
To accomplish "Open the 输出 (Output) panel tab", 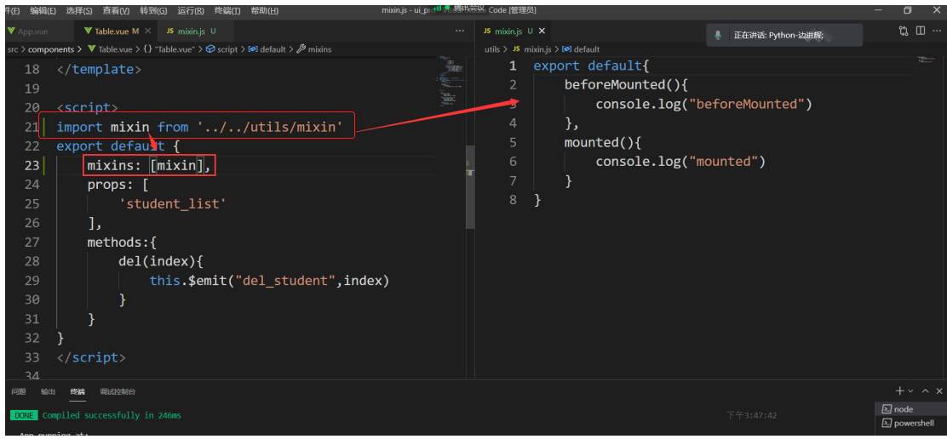I will tap(49, 391).
